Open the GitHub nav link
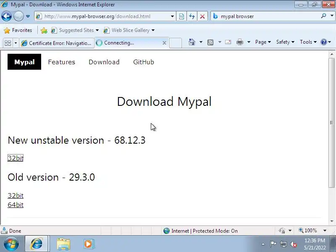This screenshot has width=336, height=252. (144, 62)
